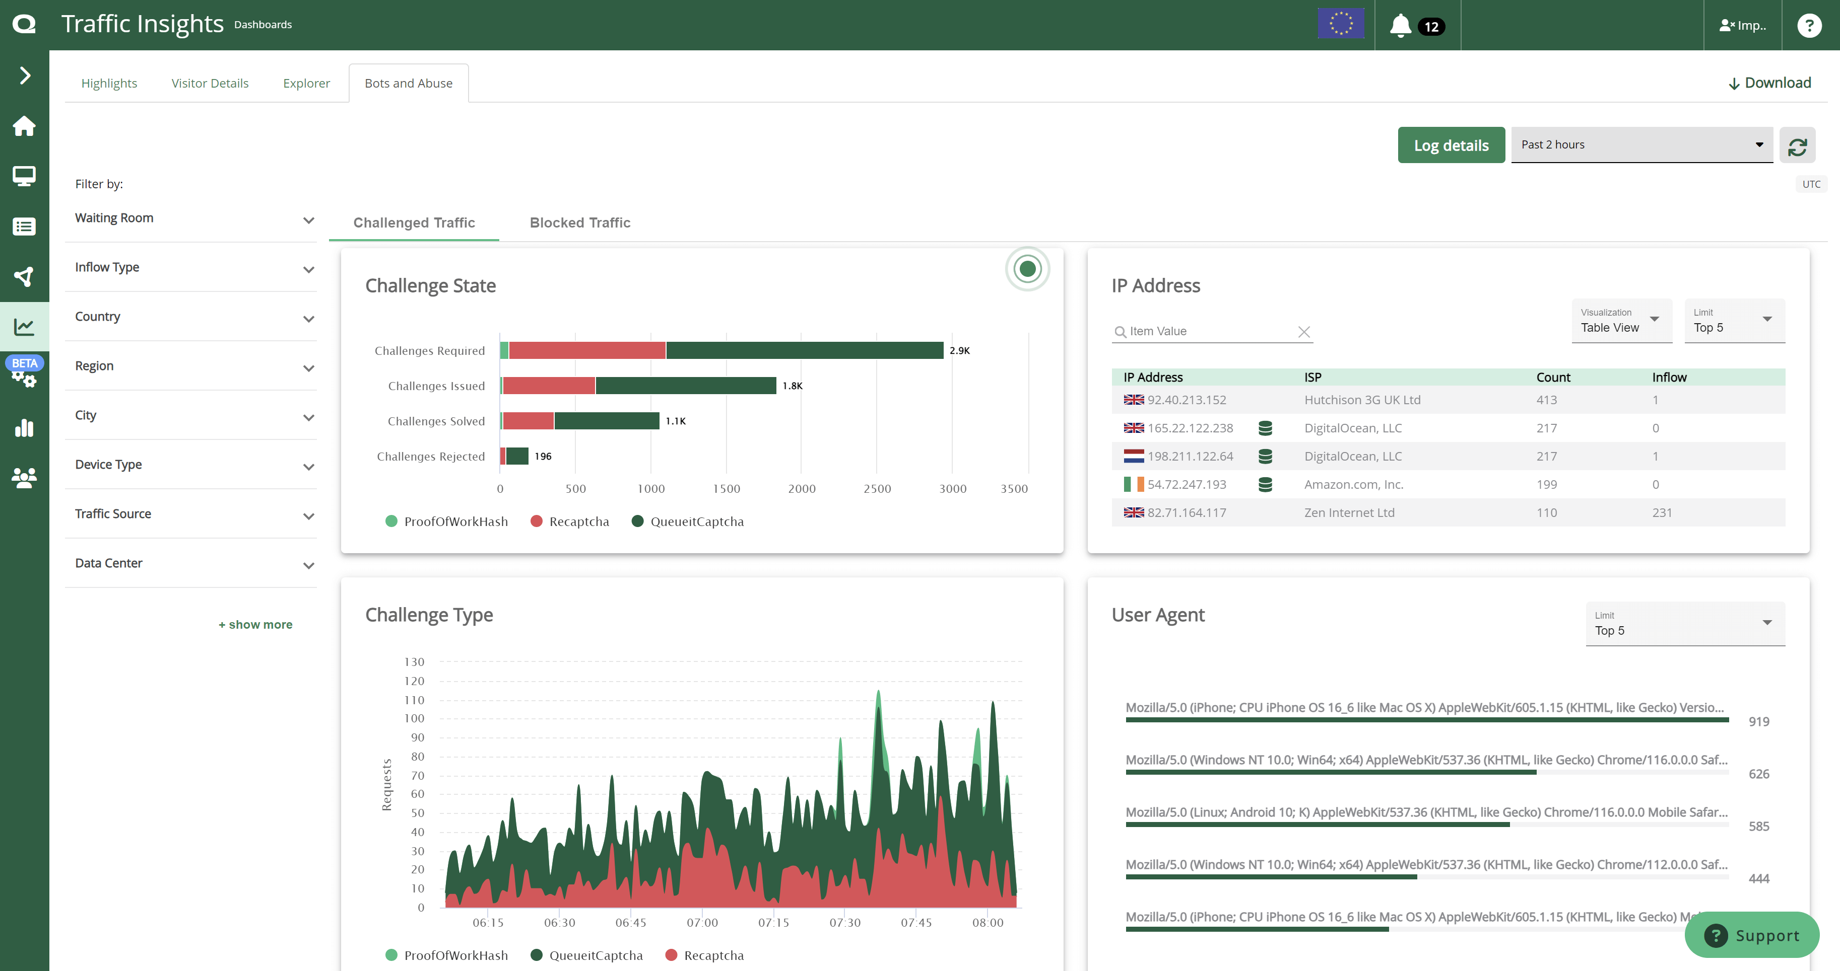1840x971 pixels.
Task: Expand the Country filter section
Action: click(193, 317)
